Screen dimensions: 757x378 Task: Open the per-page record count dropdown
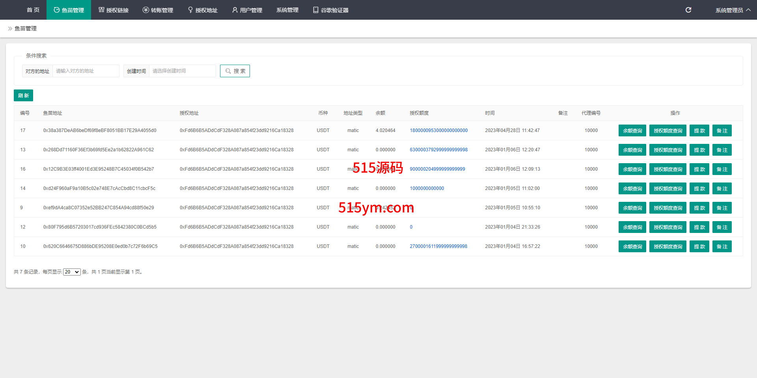(72, 272)
